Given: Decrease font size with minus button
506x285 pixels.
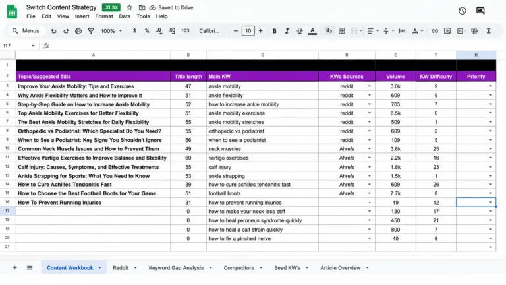Looking at the screenshot, I should click(x=236, y=31).
